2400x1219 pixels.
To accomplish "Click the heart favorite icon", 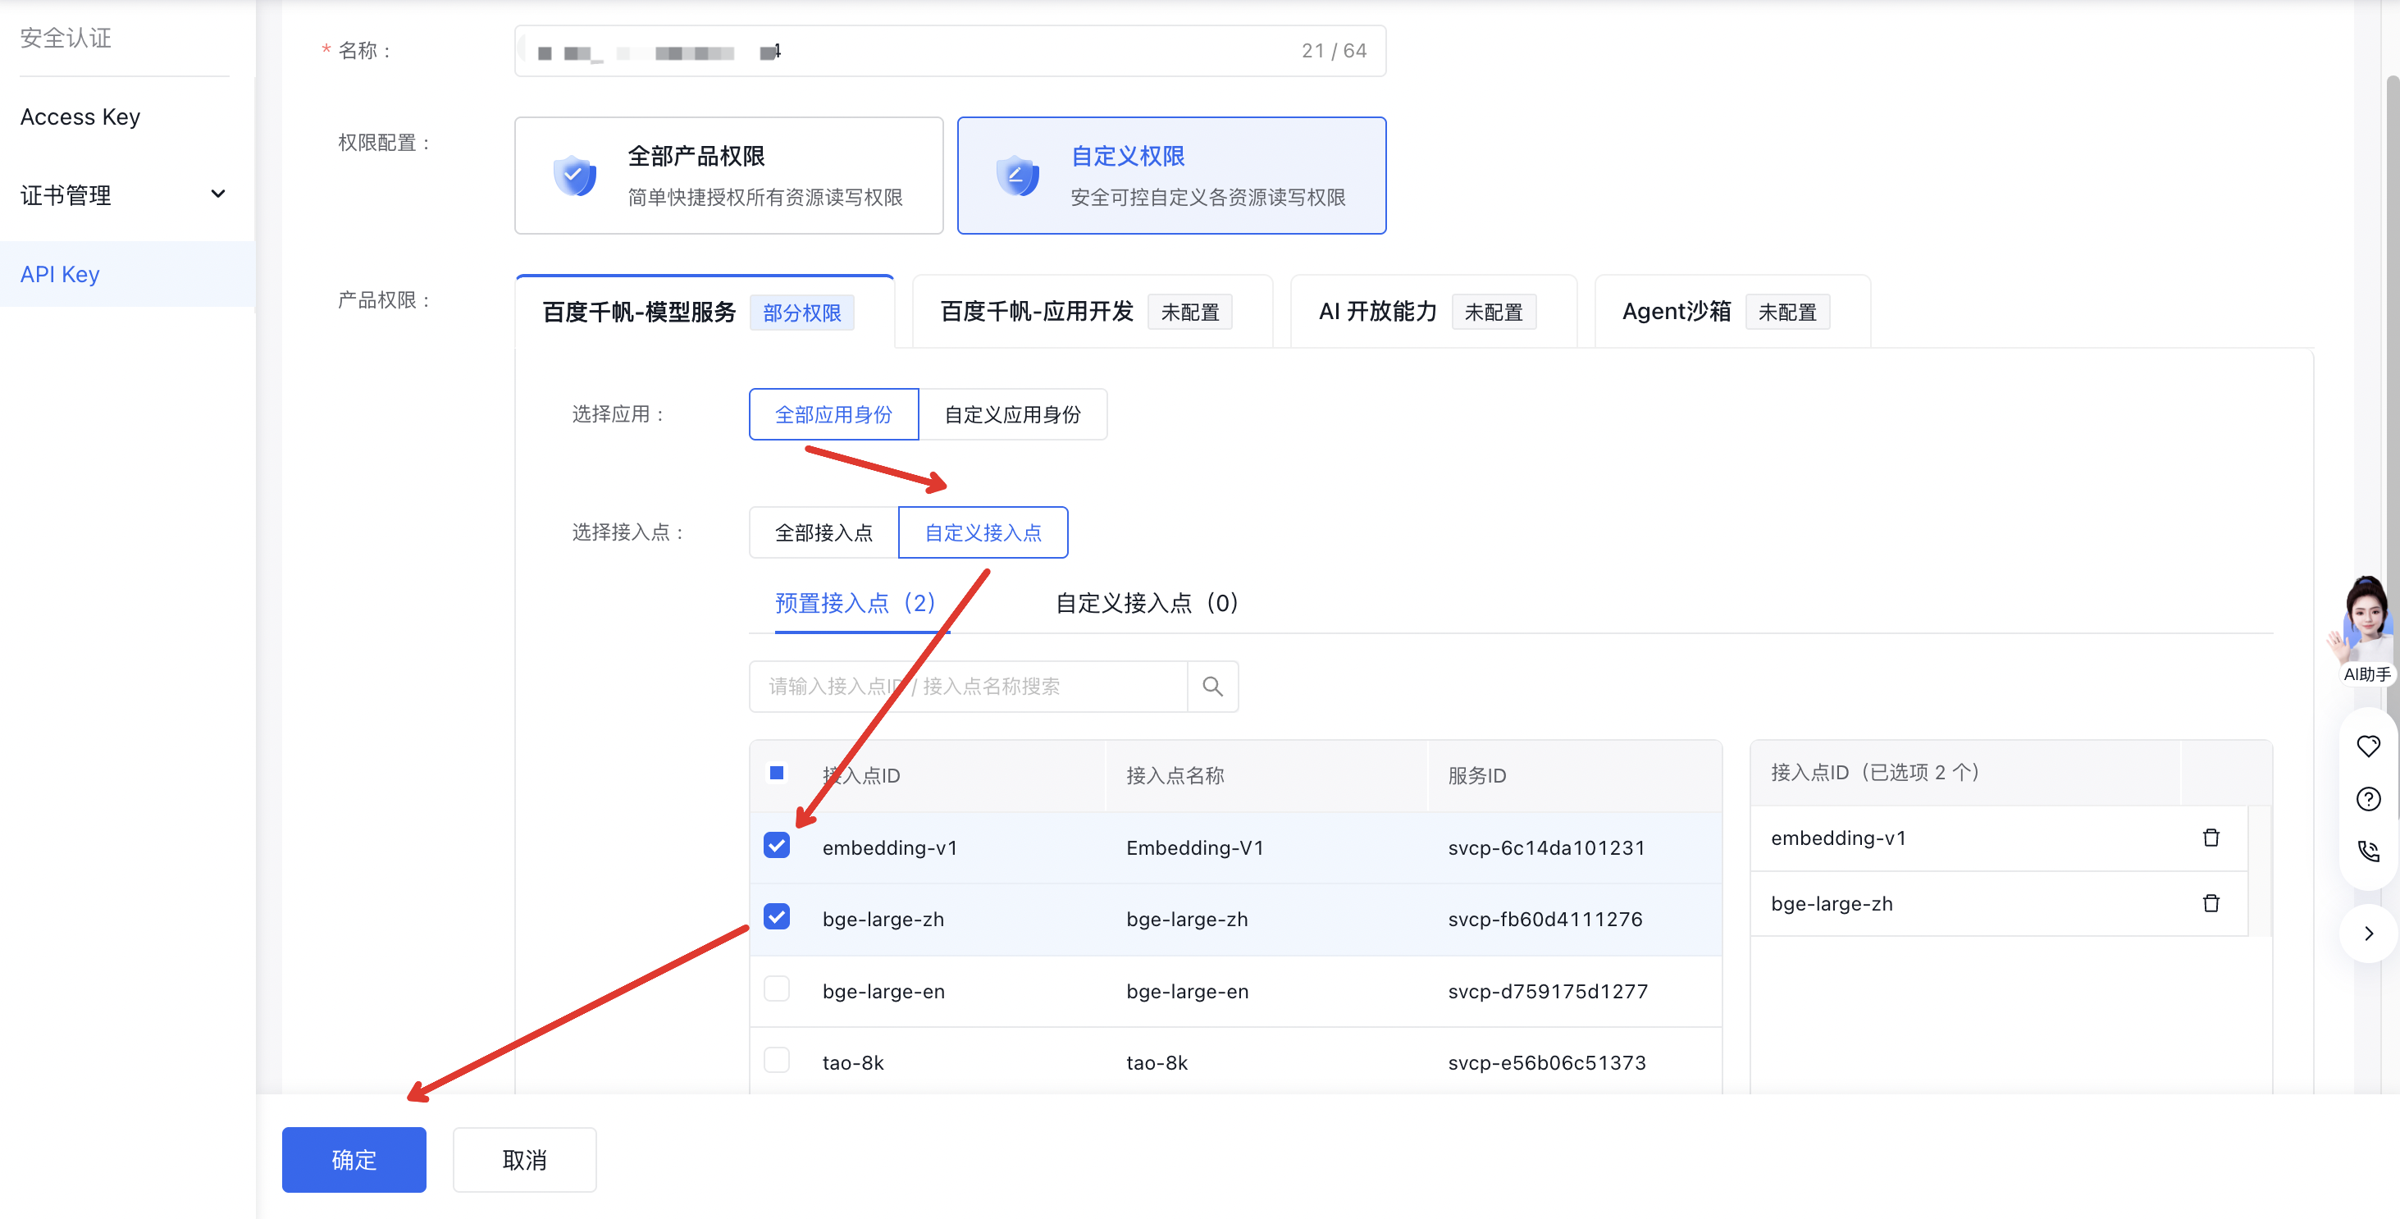I will click(2367, 746).
